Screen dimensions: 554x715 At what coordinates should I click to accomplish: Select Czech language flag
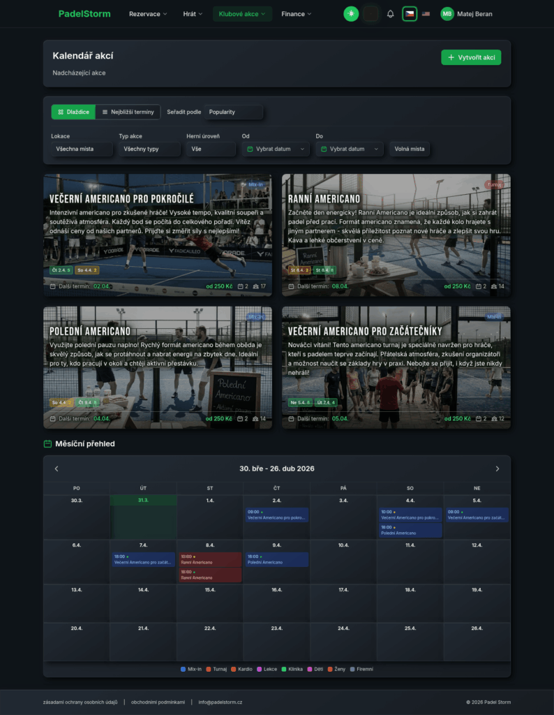pos(410,14)
